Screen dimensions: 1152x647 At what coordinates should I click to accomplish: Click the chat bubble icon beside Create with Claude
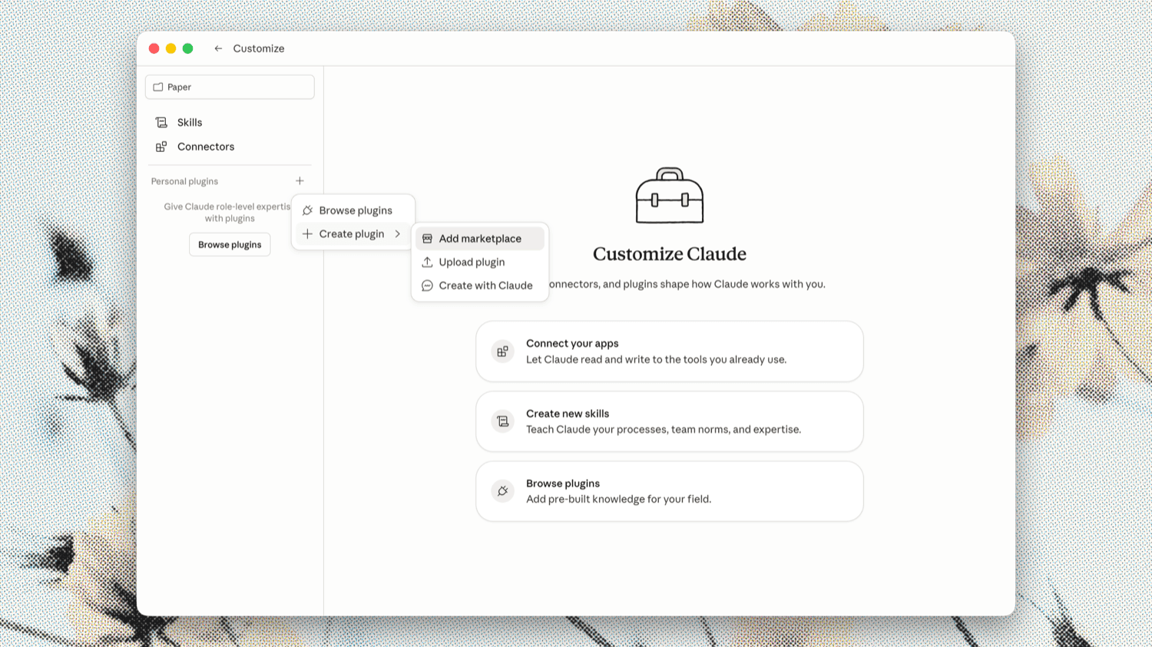[x=427, y=286]
